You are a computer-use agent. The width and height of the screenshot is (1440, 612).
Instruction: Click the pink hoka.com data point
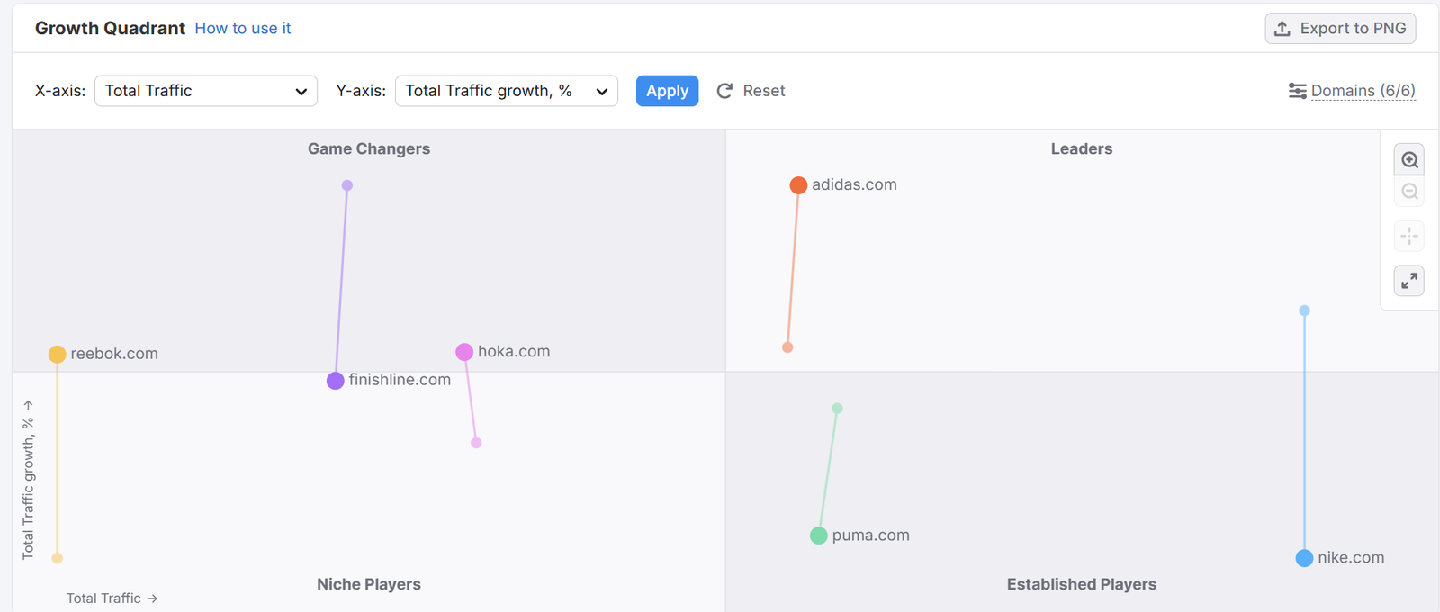coord(464,352)
